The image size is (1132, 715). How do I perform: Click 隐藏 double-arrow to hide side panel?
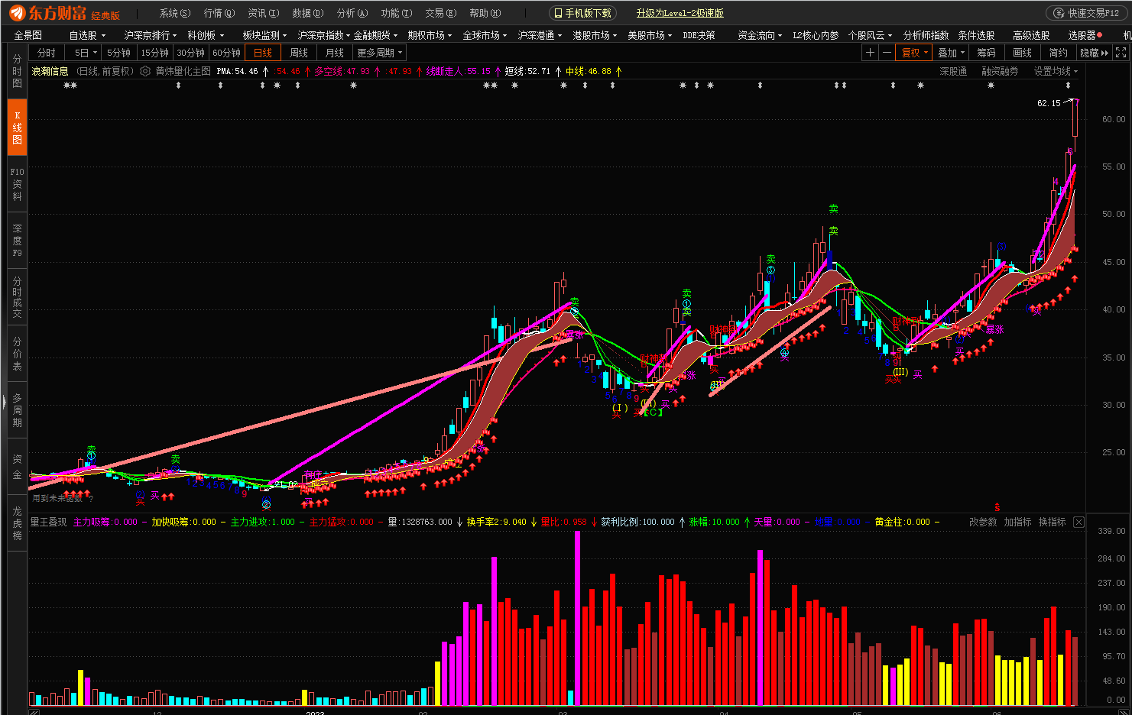point(1094,53)
